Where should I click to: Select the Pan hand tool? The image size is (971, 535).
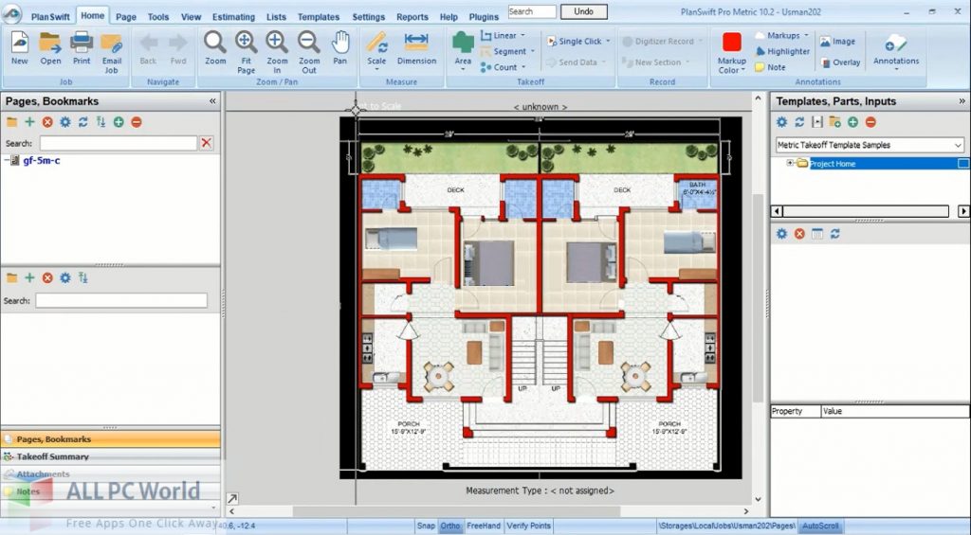(x=340, y=43)
